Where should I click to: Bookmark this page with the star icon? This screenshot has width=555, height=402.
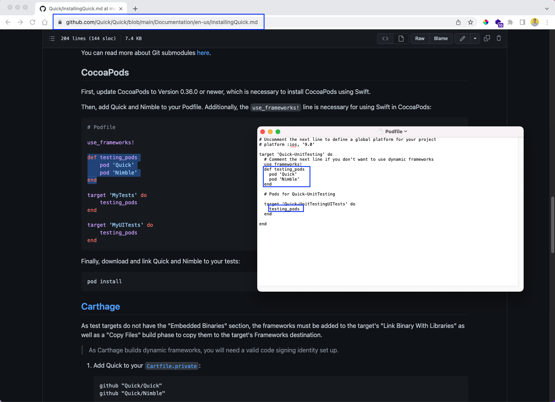pyautogui.click(x=471, y=22)
